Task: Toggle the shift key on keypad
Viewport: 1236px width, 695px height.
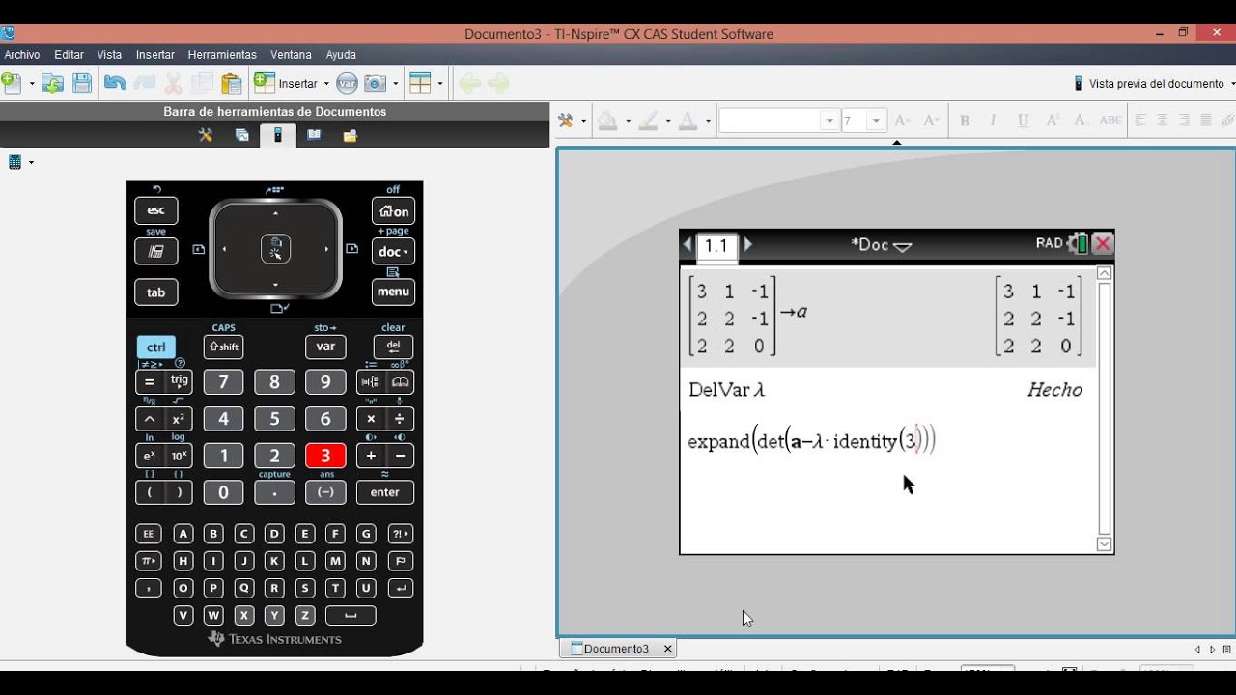Action: point(223,347)
